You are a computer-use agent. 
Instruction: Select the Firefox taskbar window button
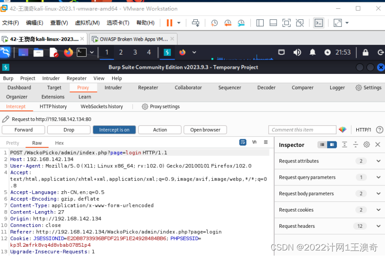(182, 52)
